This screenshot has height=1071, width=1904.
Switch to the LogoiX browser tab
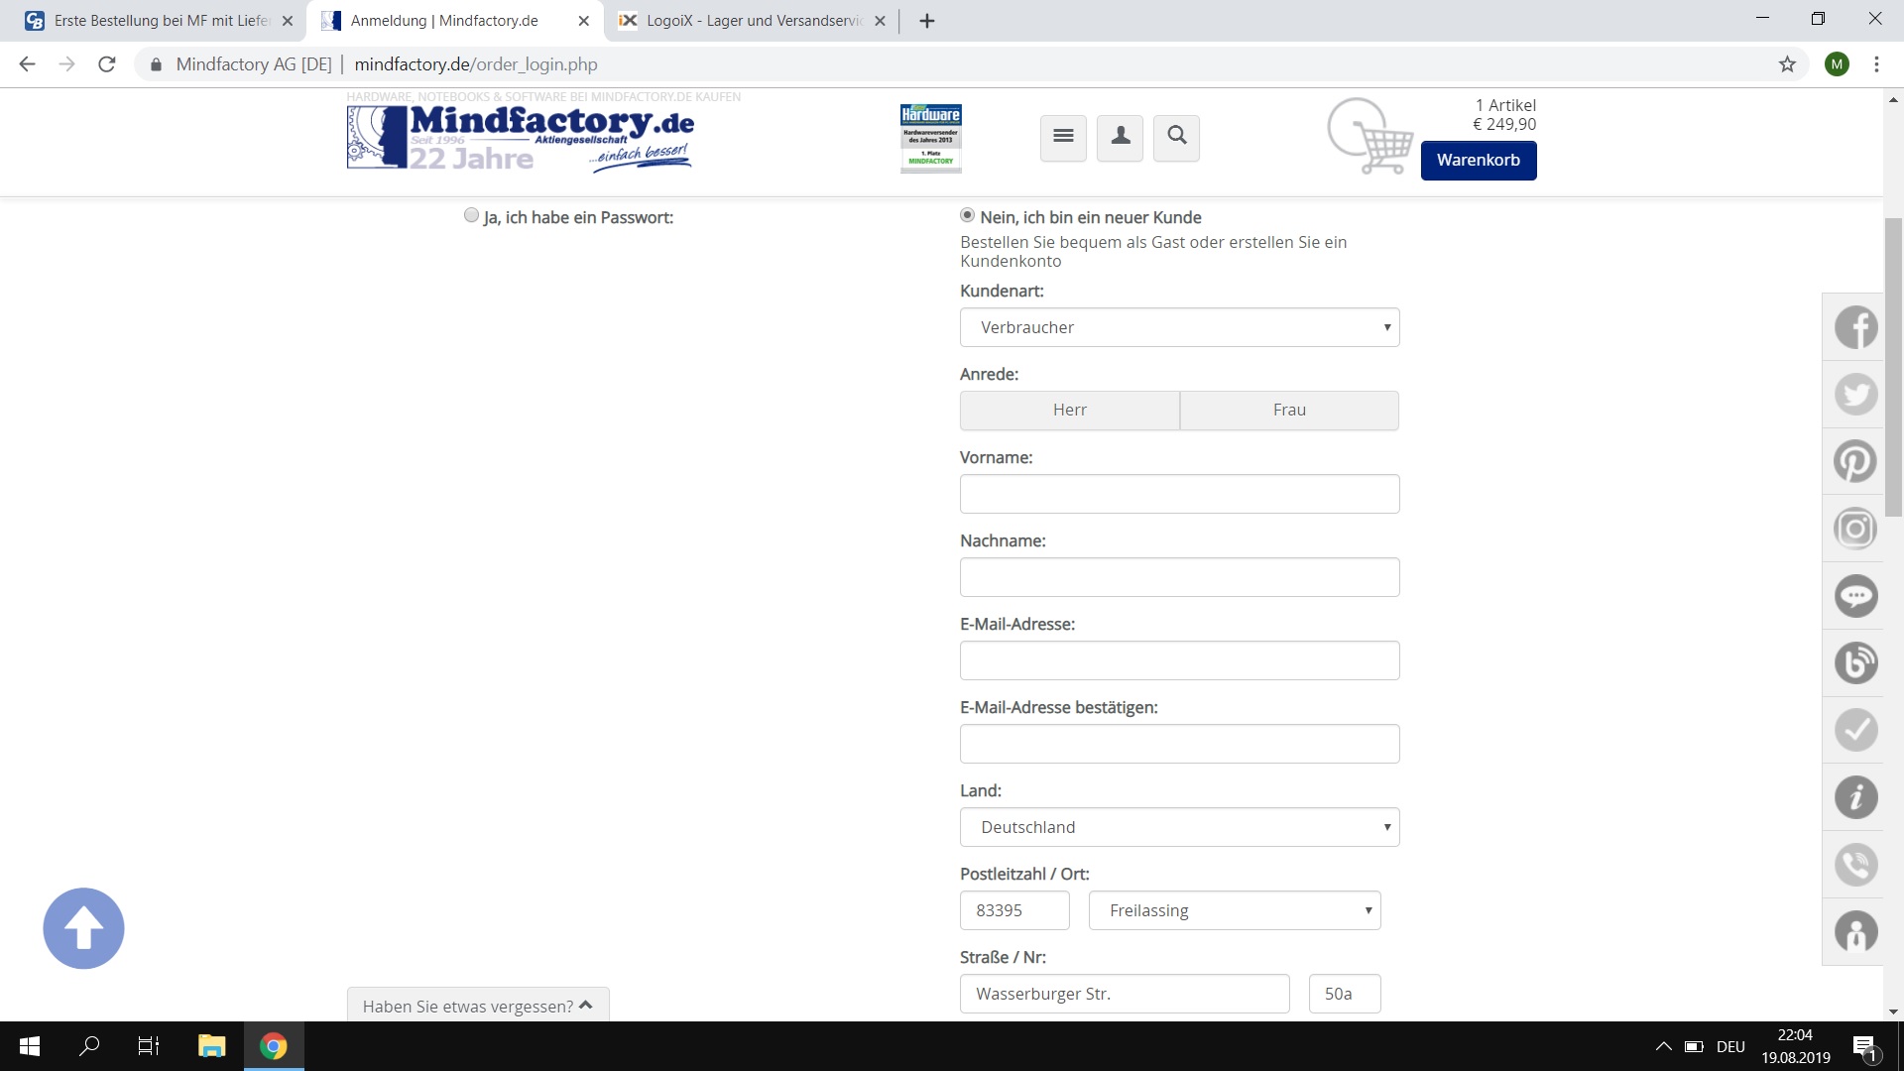754,21
